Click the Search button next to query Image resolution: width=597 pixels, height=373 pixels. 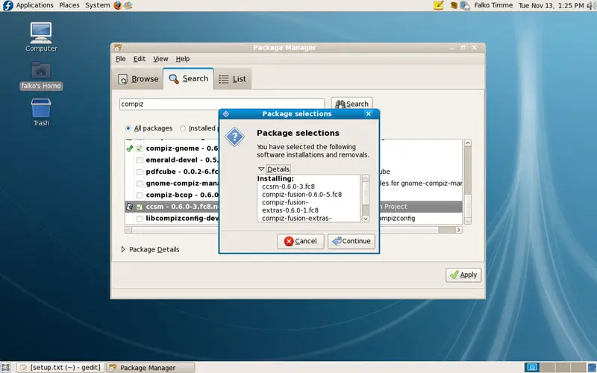coord(351,104)
